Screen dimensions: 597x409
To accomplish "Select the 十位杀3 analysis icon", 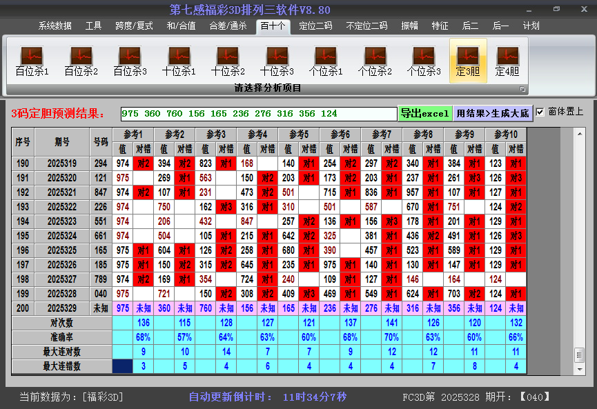I will (x=276, y=59).
